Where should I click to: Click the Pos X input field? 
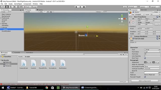click(141, 20)
